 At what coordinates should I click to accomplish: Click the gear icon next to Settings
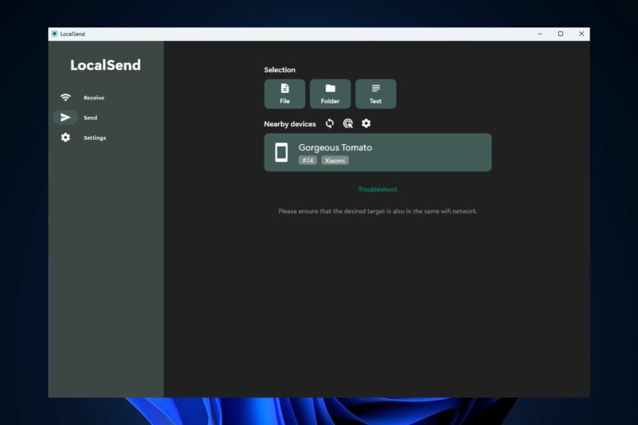pyautogui.click(x=66, y=138)
